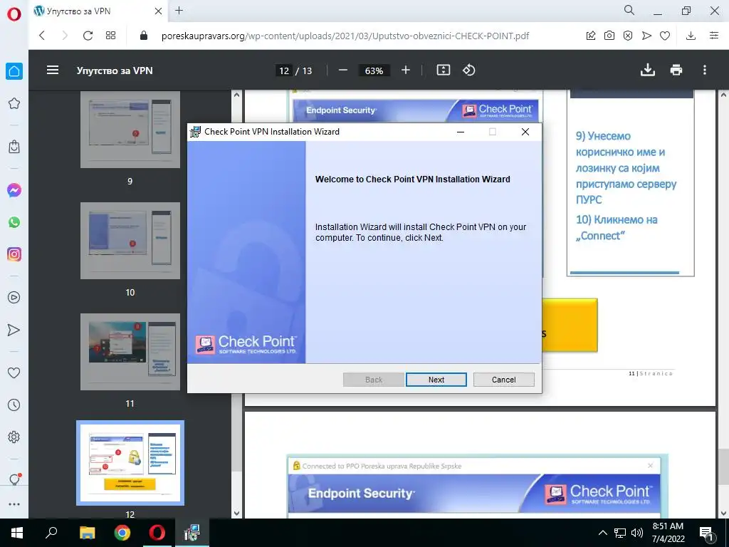Viewport: 729px width, 547px height.
Task: Open sidebar settings gear
Action: coord(14,437)
